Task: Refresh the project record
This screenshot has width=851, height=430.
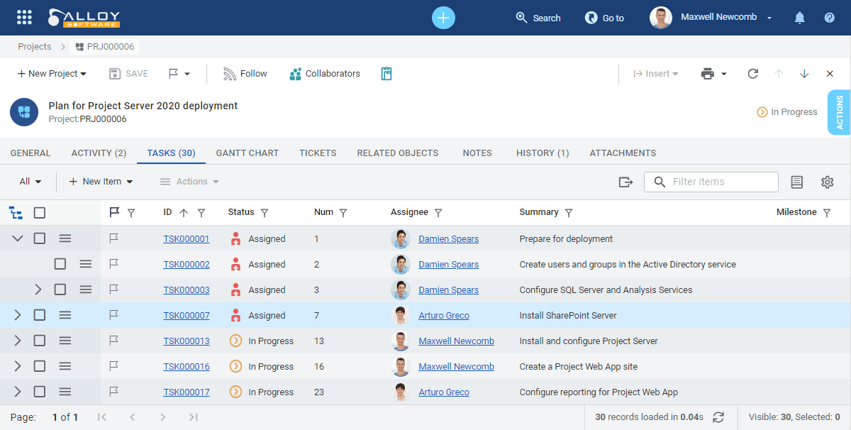Action: click(x=753, y=74)
